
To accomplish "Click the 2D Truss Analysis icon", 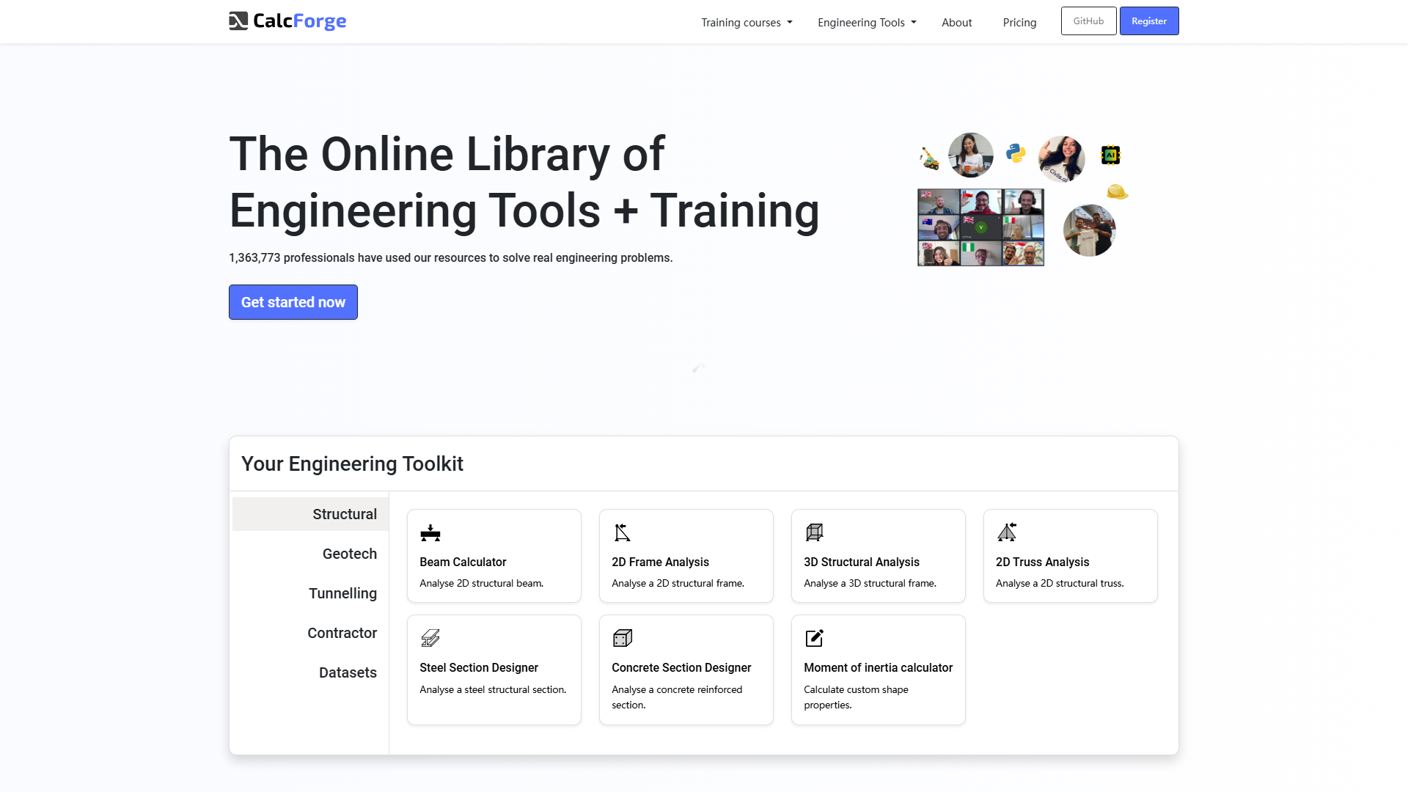I will (1007, 532).
